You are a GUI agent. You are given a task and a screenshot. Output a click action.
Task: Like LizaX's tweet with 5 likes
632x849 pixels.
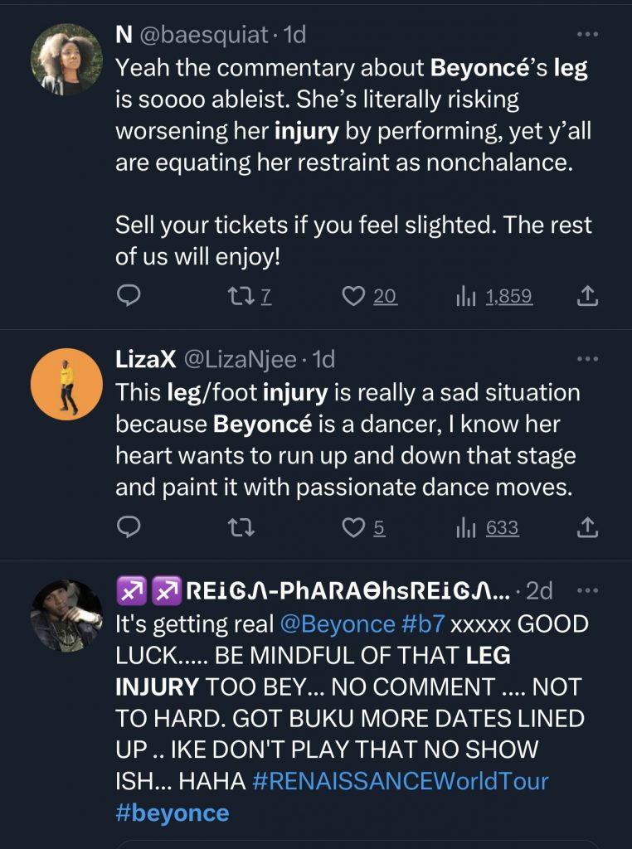point(355,527)
